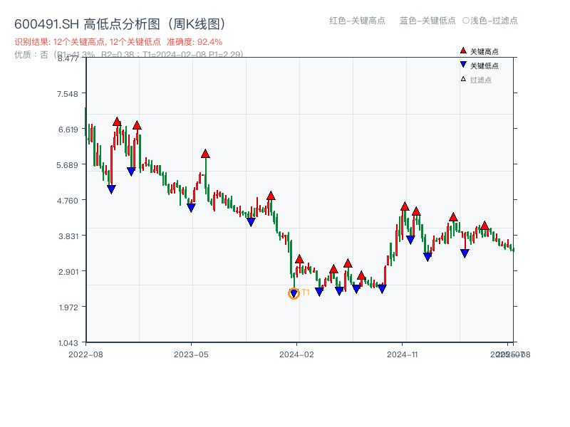Click the red 识别结果 summary line
This screenshot has height=427, width=570.
[118, 42]
